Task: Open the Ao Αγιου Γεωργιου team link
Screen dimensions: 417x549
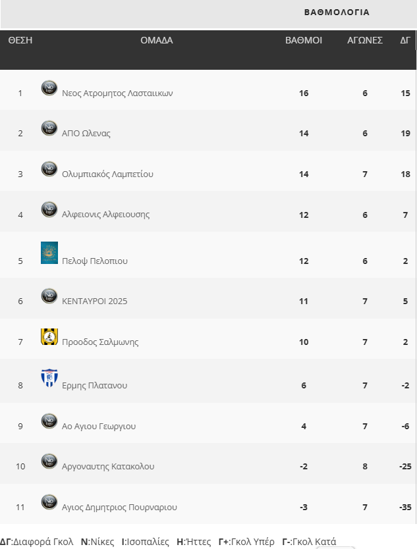Action: click(99, 427)
